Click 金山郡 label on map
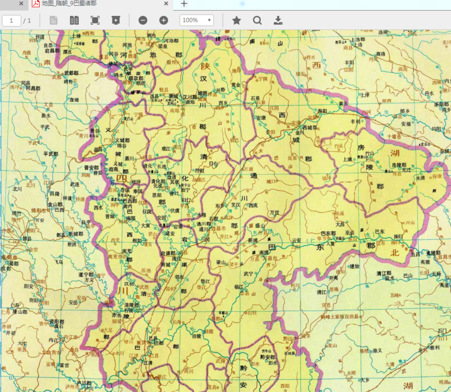Image resolution: width=451 pixels, height=392 pixels. tap(55, 204)
